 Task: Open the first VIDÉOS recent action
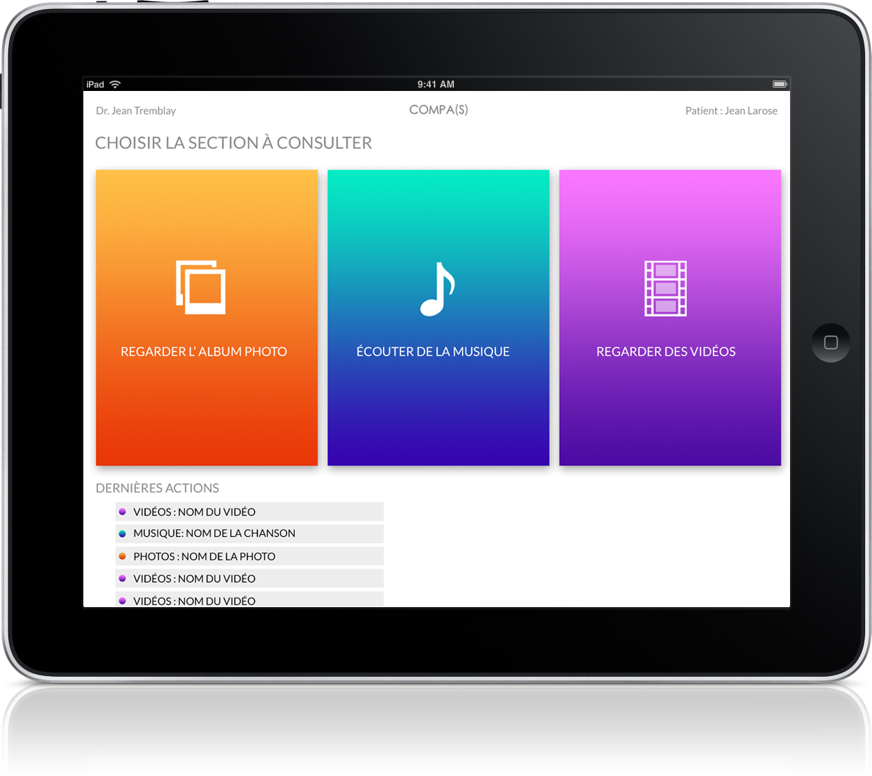pyautogui.click(x=194, y=512)
